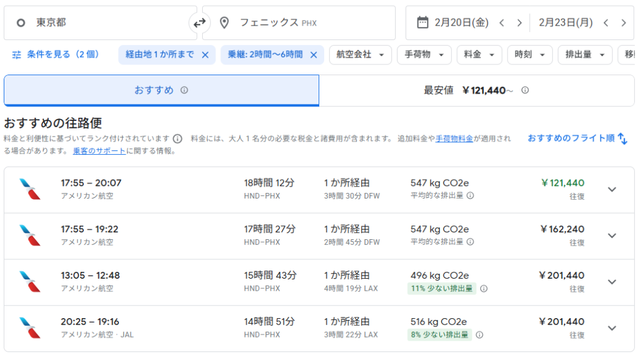Open the 航空会社 filter dropdown
The width and height of the screenshot is (641, 357).
361,55
